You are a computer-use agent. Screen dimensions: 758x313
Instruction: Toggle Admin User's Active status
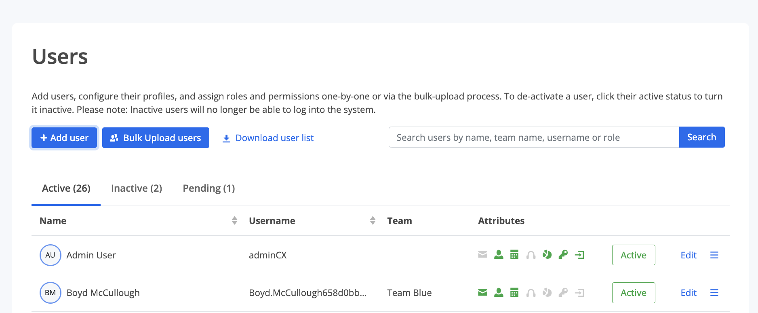pyautogui.click(x=634, y=255)
